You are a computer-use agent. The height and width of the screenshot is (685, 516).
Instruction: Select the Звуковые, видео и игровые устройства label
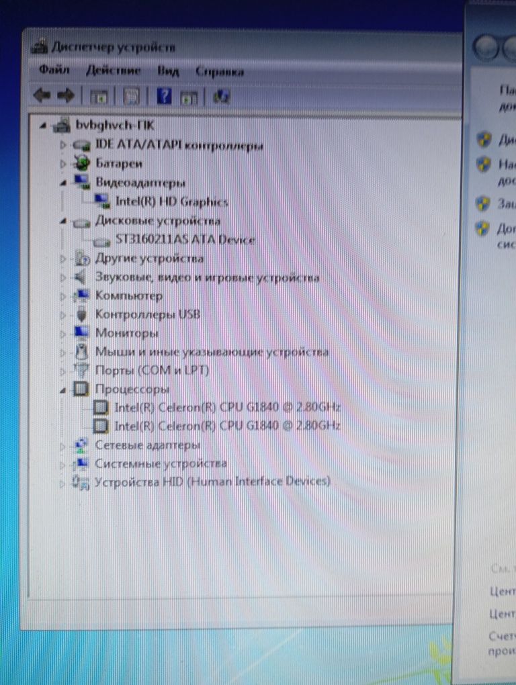pos(207,277)
